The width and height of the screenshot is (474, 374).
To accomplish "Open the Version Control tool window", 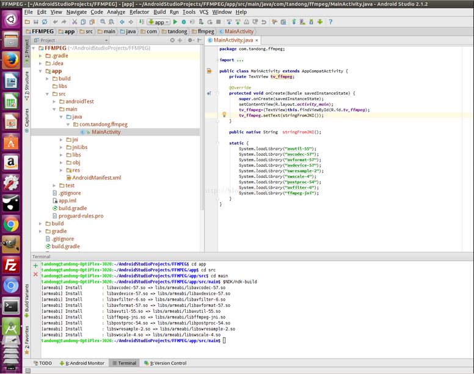I will [x=165, y=363].
